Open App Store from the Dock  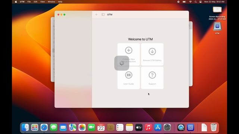click(158, 127)
